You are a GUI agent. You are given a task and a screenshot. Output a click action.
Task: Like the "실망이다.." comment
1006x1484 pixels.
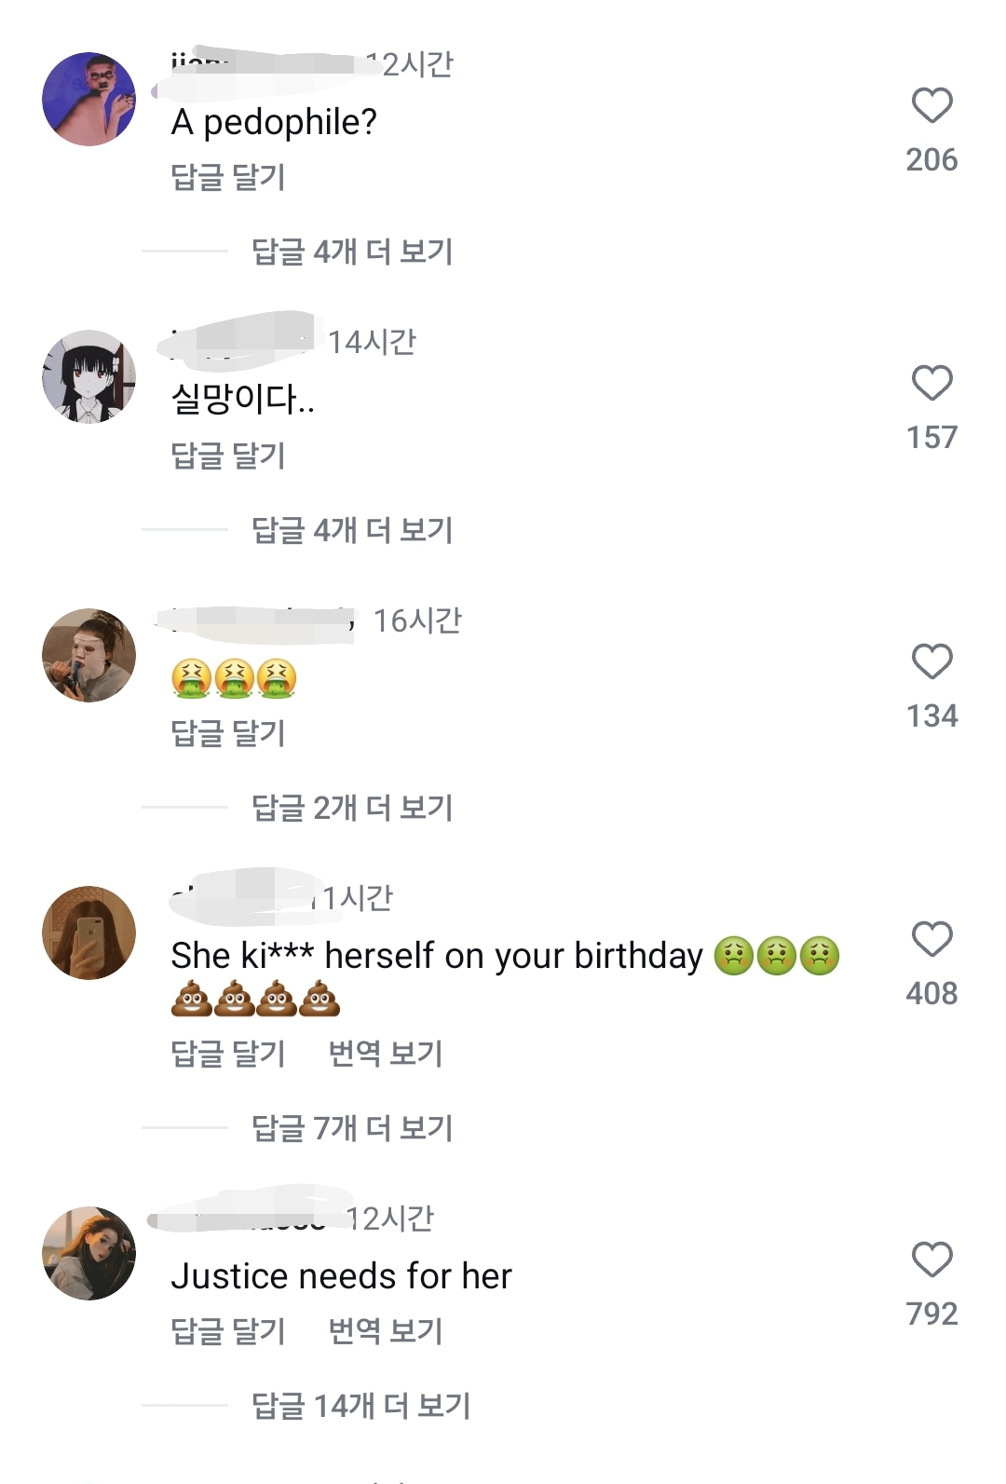coord(931,383)
